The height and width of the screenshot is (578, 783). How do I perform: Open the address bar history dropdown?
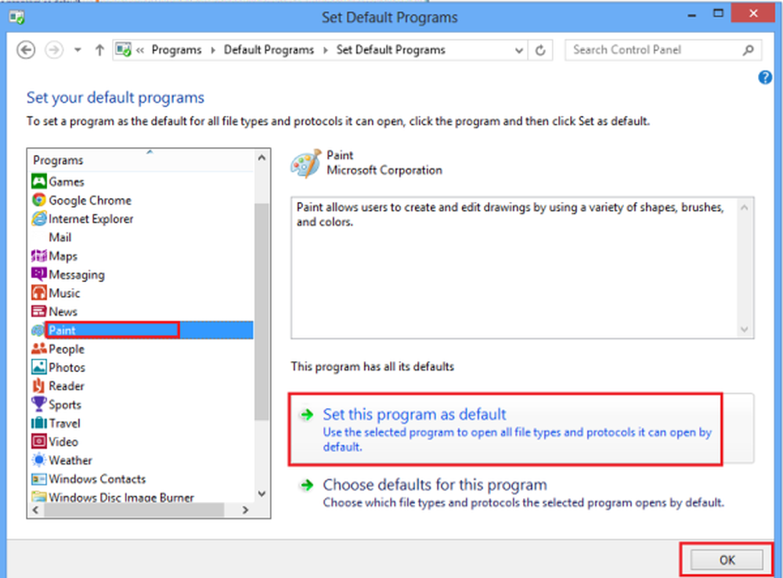click(519, 50)
